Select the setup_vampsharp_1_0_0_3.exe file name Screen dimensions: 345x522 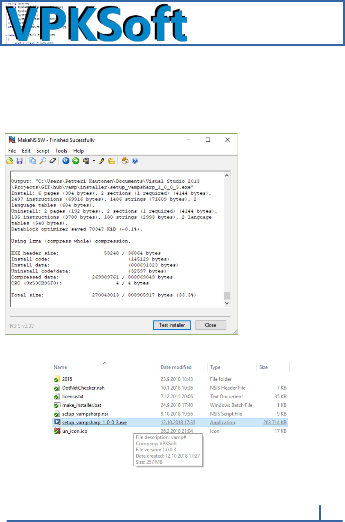94,423
